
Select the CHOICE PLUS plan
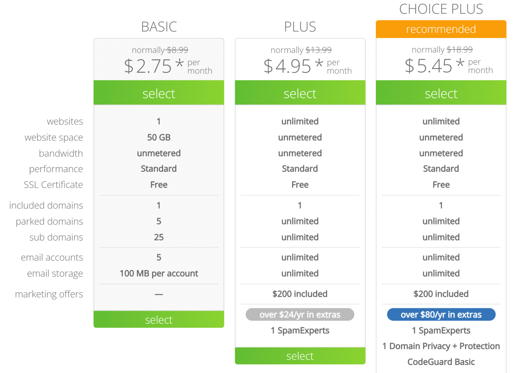441,93
